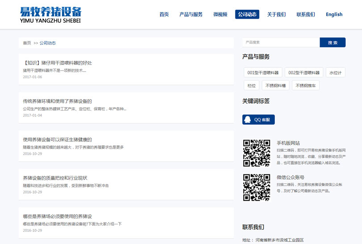
Task: Select the 公司动态 navigation tab
Action: coord(247,14)
